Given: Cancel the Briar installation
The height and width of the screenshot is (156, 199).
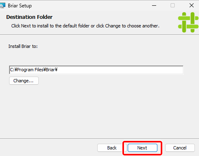Looking at the screenshot, I should tap(180, 148).
